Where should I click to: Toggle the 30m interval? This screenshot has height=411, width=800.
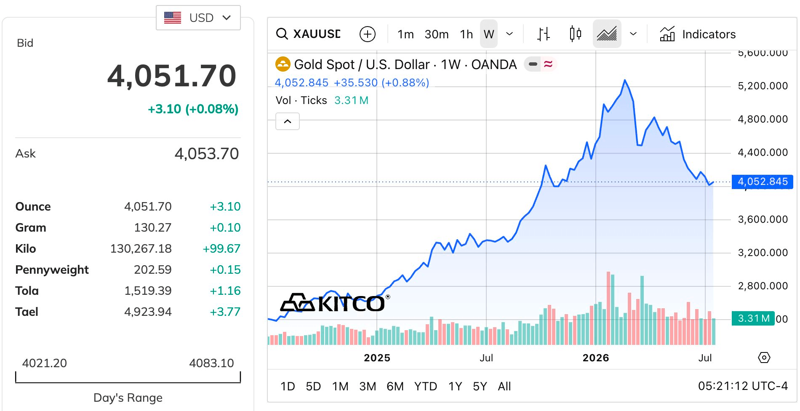coord(437,34)
